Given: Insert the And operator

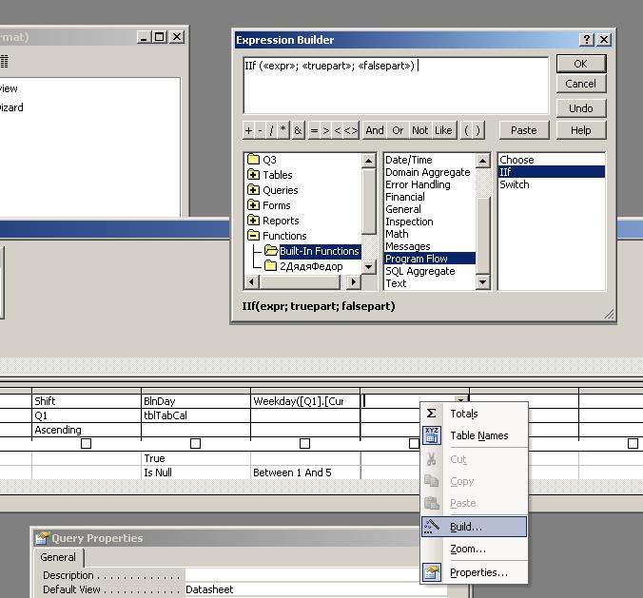Looking at the screenshot, I should (375, 130).
